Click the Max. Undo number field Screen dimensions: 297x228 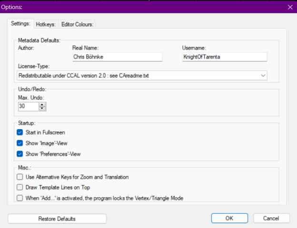pyautogui.click(x=29, y=106)
